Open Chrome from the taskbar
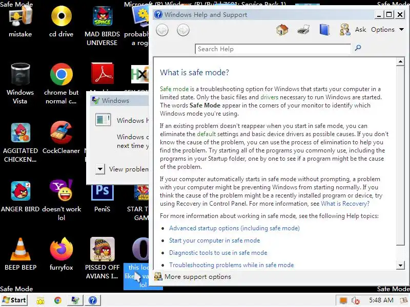Screen dimensions: 410x307 (x=58, y=300)
